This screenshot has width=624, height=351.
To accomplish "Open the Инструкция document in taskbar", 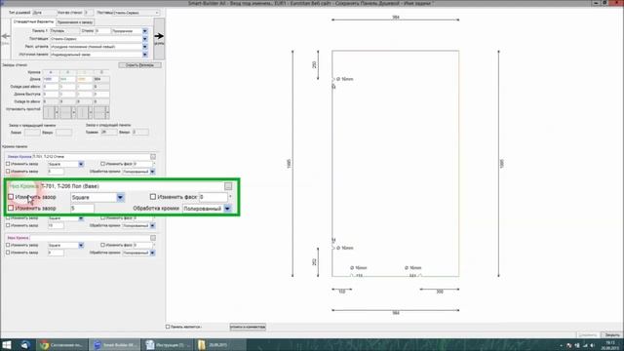I will 167,345.
